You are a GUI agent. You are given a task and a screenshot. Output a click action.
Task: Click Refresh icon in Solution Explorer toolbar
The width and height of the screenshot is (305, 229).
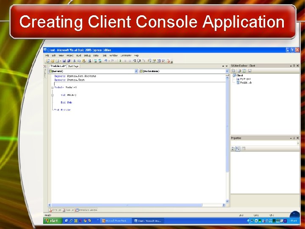coord(244,71)
